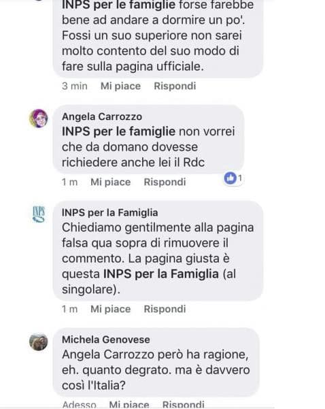Reply to Michela Genovese's comment
The image size is (325, 409).
183,404
